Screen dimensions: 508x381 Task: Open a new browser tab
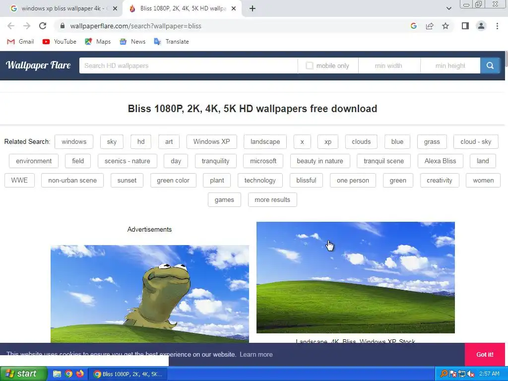(253, 9)
